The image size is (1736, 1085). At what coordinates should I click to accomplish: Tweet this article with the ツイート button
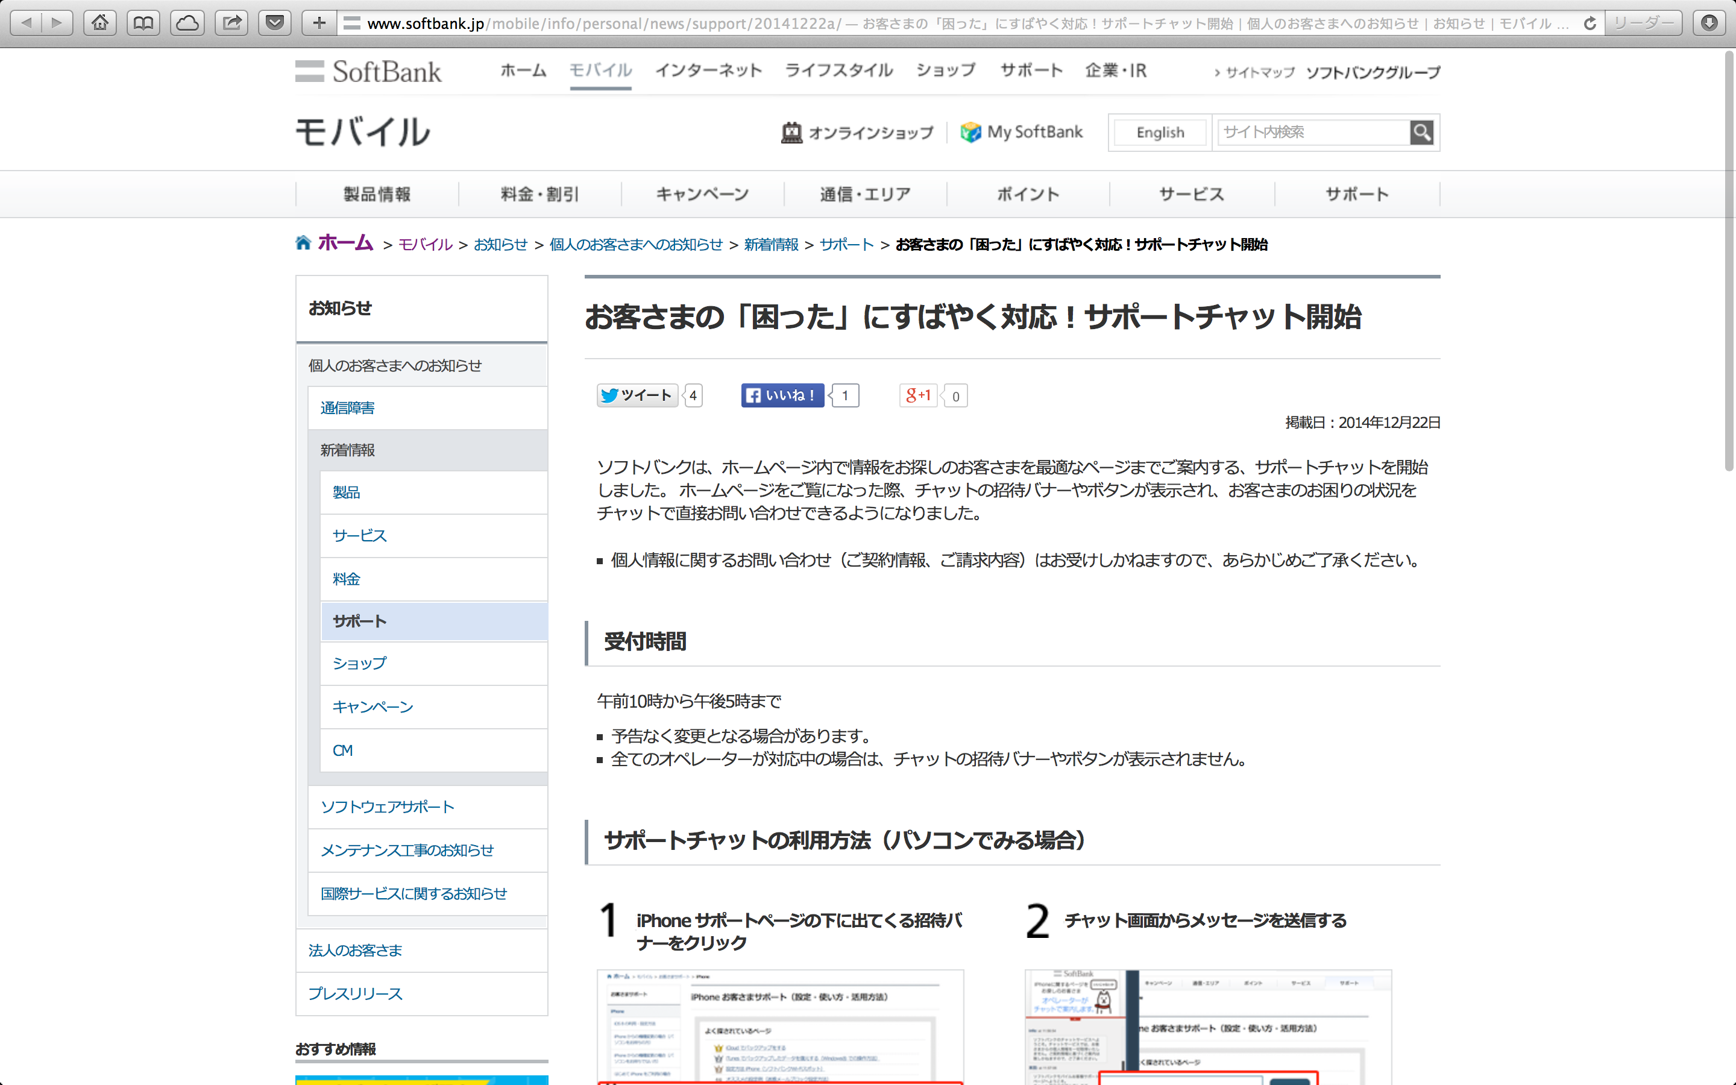(637, 395)
